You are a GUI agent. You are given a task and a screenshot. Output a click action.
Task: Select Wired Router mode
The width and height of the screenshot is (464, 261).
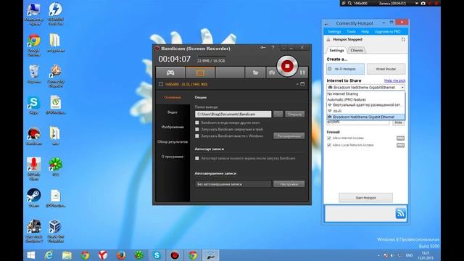[386, 69]
